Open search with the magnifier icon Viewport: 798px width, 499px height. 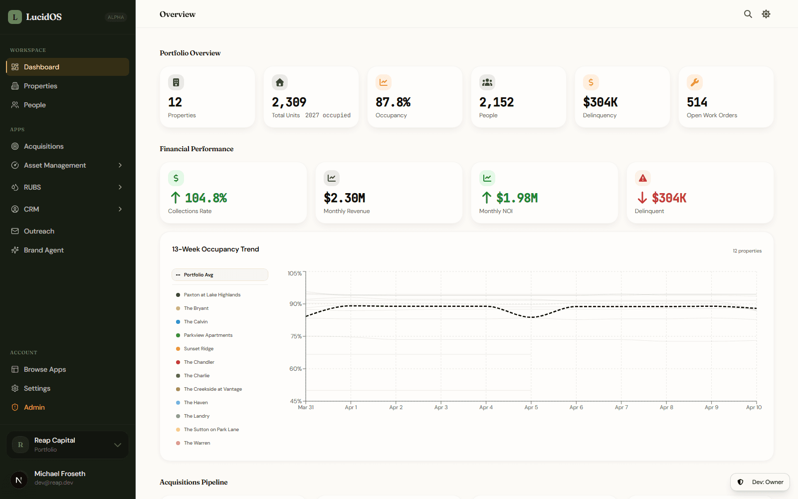pyautogui.click(x=748, y=14)
